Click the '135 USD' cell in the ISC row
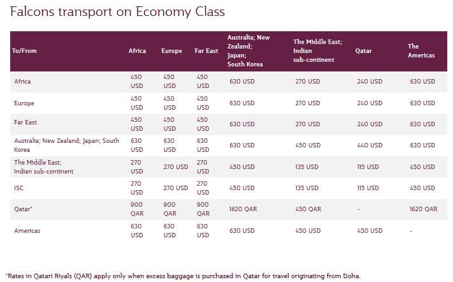Viewport: 453px width, 282px height. tap(306, 188)
